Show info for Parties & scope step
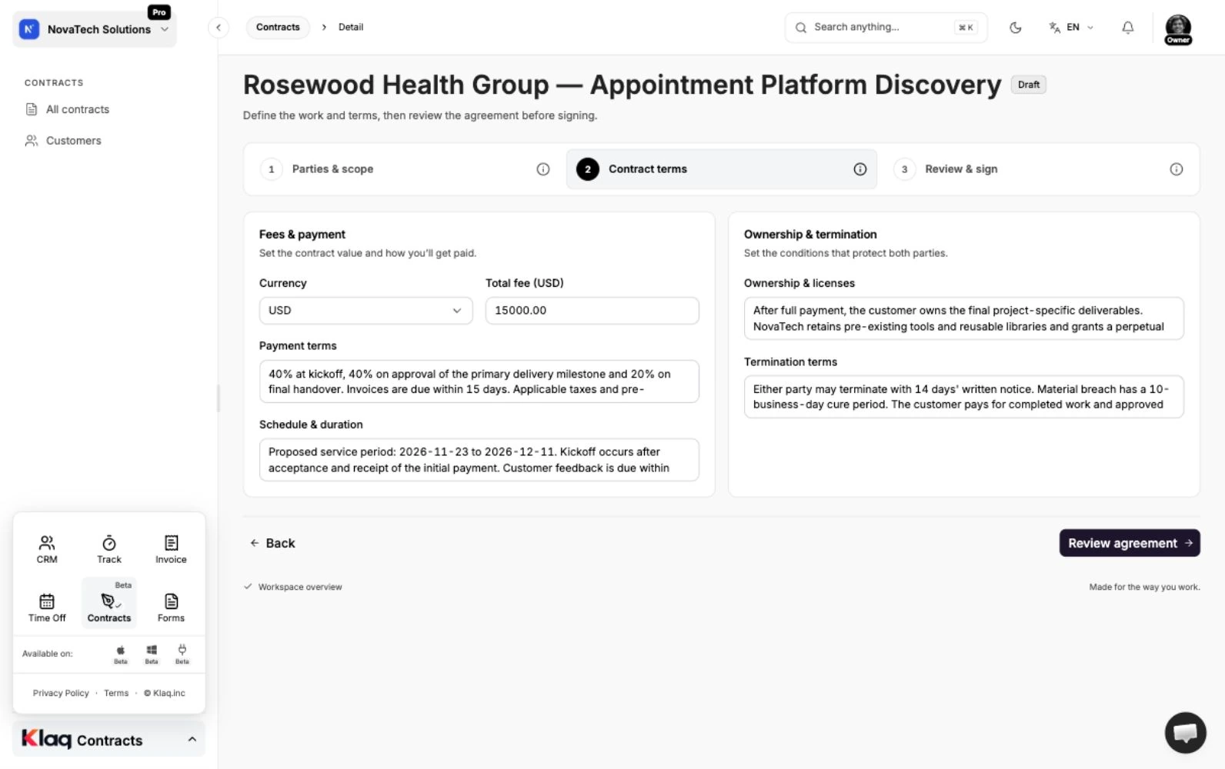The width and height of the screenshot is (1225, 769). 543,169
